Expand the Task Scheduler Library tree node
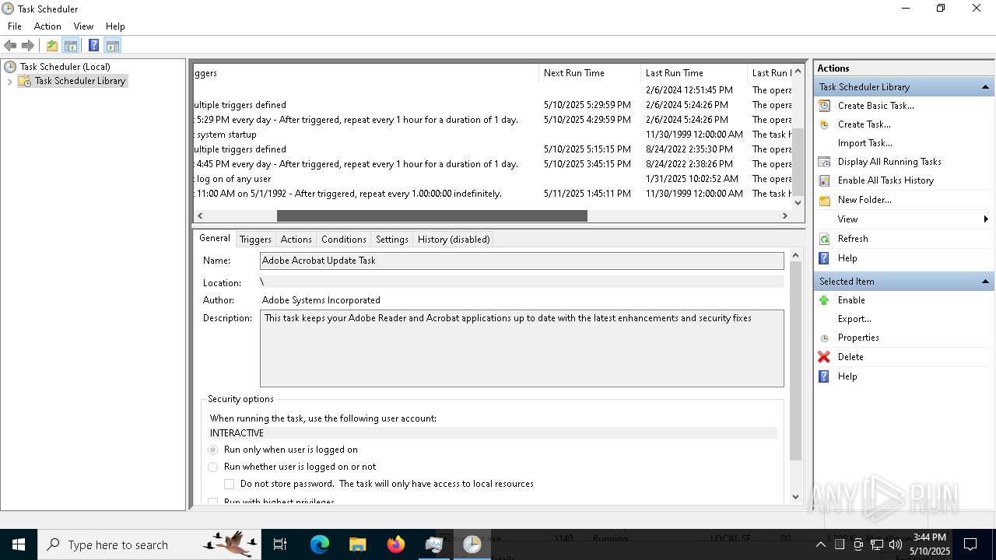Viewport: 996px width, 560px height. pos(9,81)
